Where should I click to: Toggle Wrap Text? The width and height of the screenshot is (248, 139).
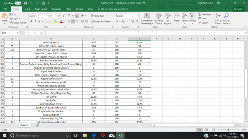[97, 16]
